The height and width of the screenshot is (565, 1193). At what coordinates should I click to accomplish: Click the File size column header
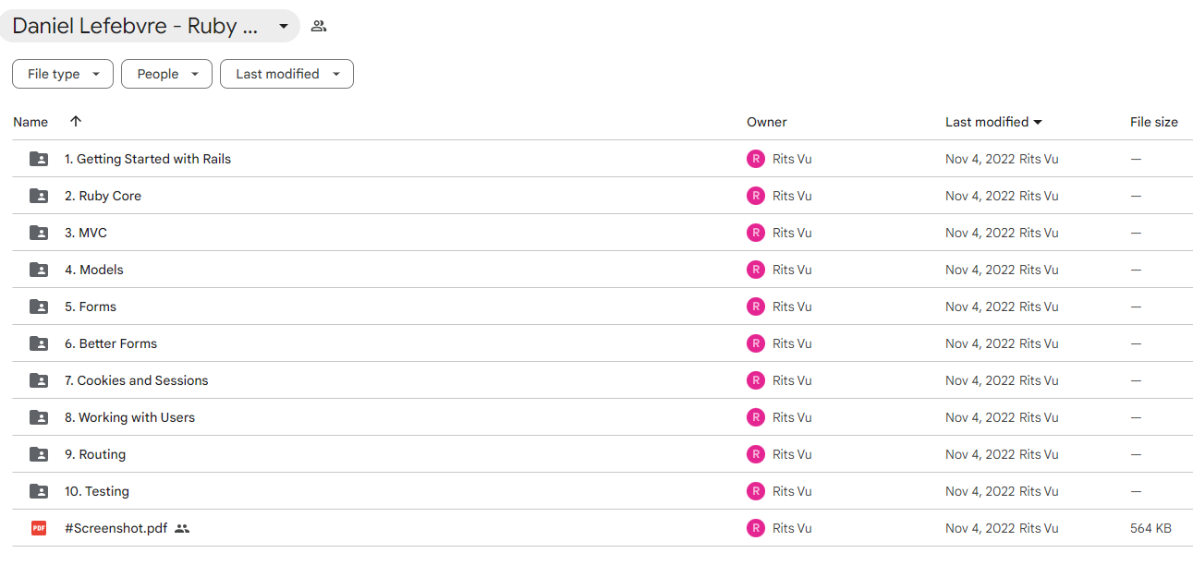click(1154, 122)
